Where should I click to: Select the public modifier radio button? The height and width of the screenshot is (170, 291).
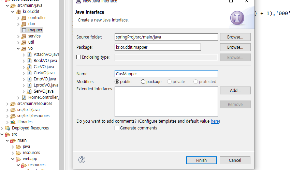tap(117, 82)
